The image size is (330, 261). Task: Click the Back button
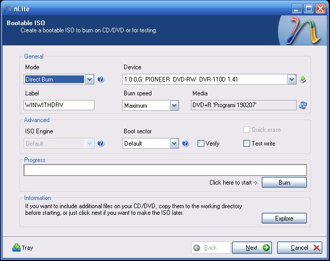tap(211, 248)
